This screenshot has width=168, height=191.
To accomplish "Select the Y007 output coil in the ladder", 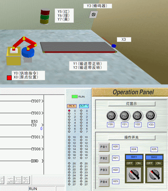I will (x=37, y=101).
